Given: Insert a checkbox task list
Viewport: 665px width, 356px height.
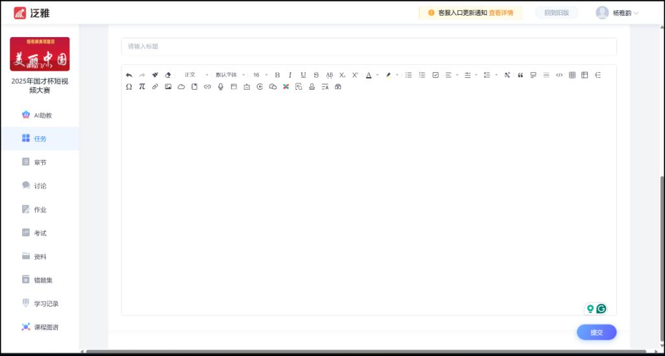Looking at the screenshot, I should point(435,75).
